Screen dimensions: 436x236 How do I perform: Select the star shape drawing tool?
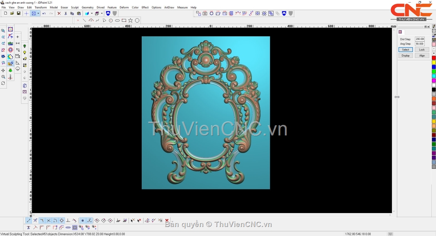[x=130, y=20]
